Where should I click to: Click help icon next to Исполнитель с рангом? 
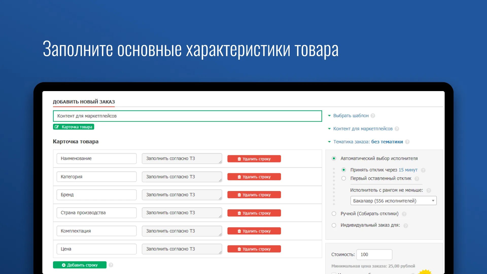pos(429,191)
